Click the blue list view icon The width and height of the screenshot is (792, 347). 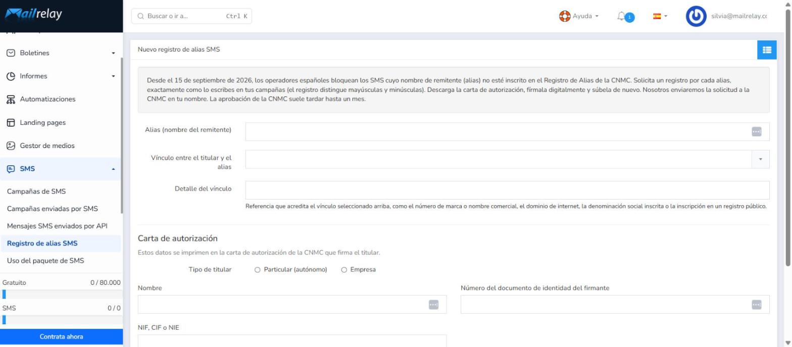pos(767,49)
